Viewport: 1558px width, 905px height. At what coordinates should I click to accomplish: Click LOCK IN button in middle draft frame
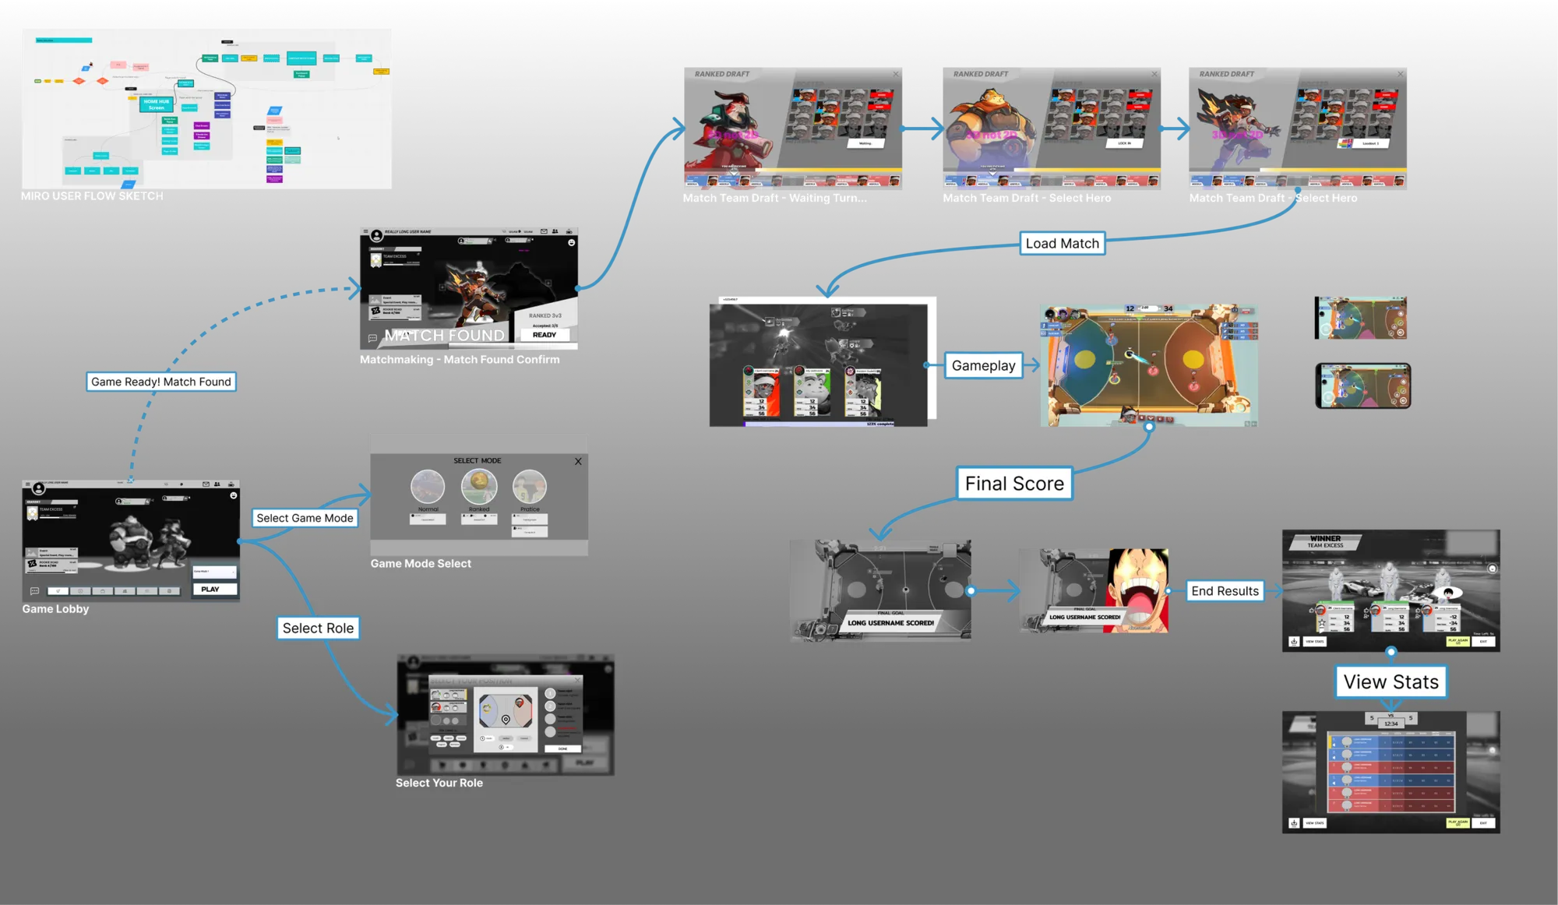pos(1124,143)
